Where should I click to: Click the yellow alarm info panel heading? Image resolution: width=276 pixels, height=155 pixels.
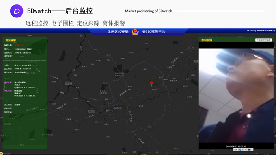pos(11,40)
